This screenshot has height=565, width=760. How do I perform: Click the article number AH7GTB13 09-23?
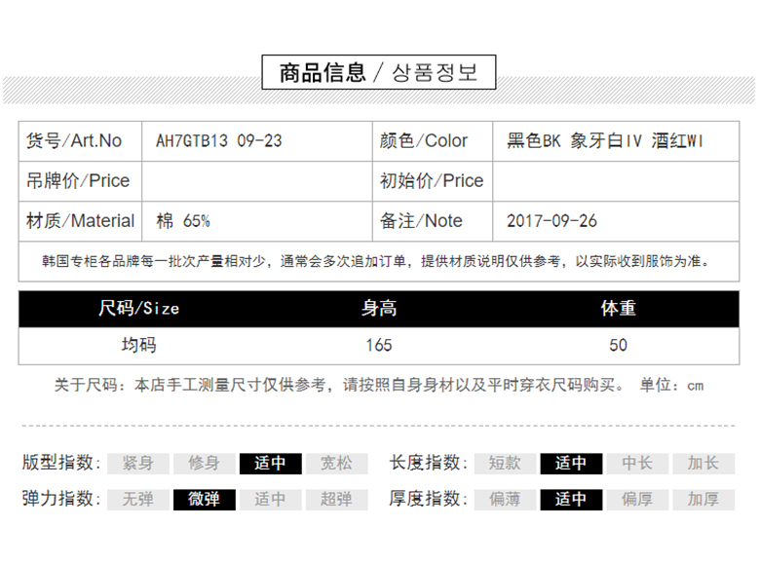coord(218,141)
